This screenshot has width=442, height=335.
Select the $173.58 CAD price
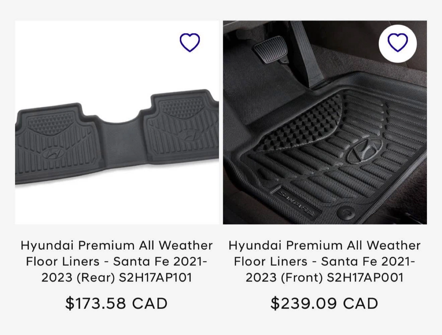point(117,303)
